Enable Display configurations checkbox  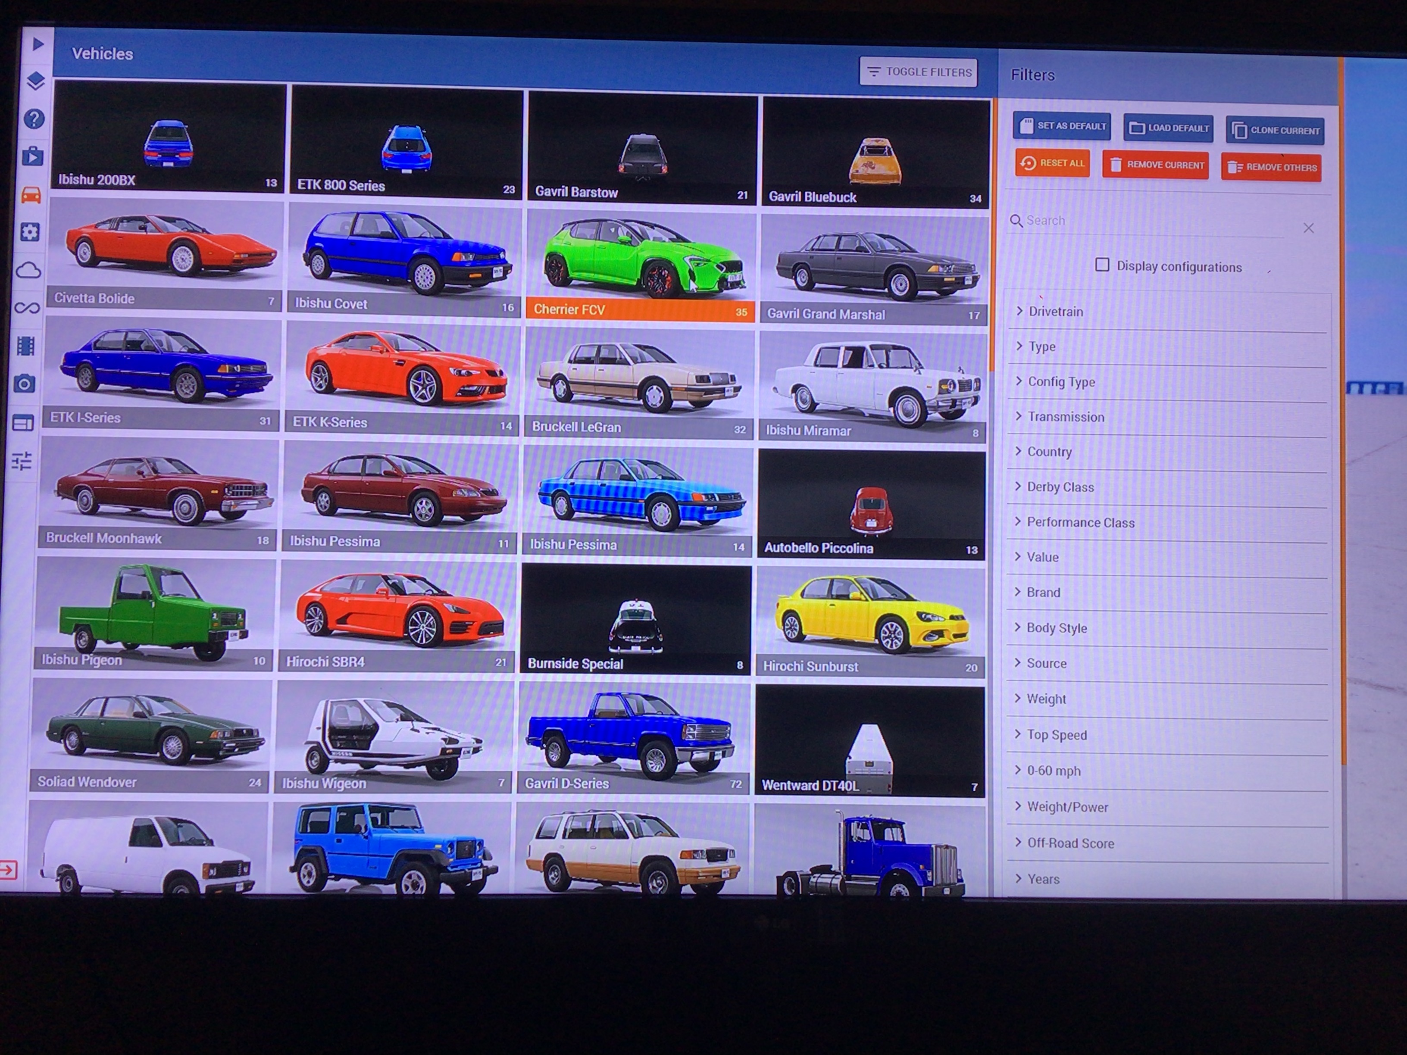(1102, 265)
